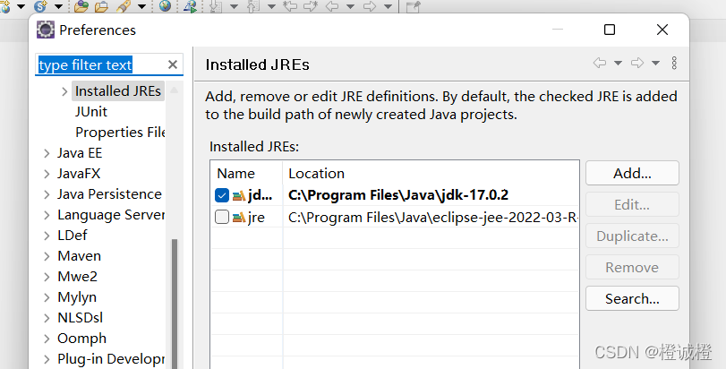This screenshot has height=369, width=726.
Task: Expand the Java Persistence category arrow
Action: (x=47, y=194)
